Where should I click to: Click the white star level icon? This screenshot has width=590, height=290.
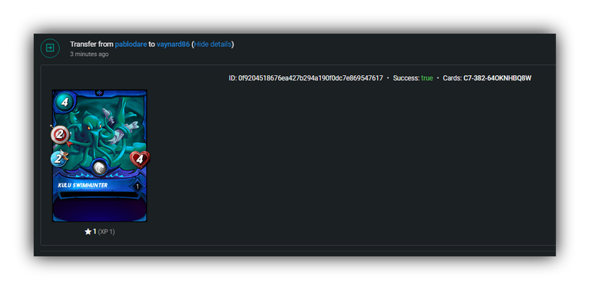88,232
